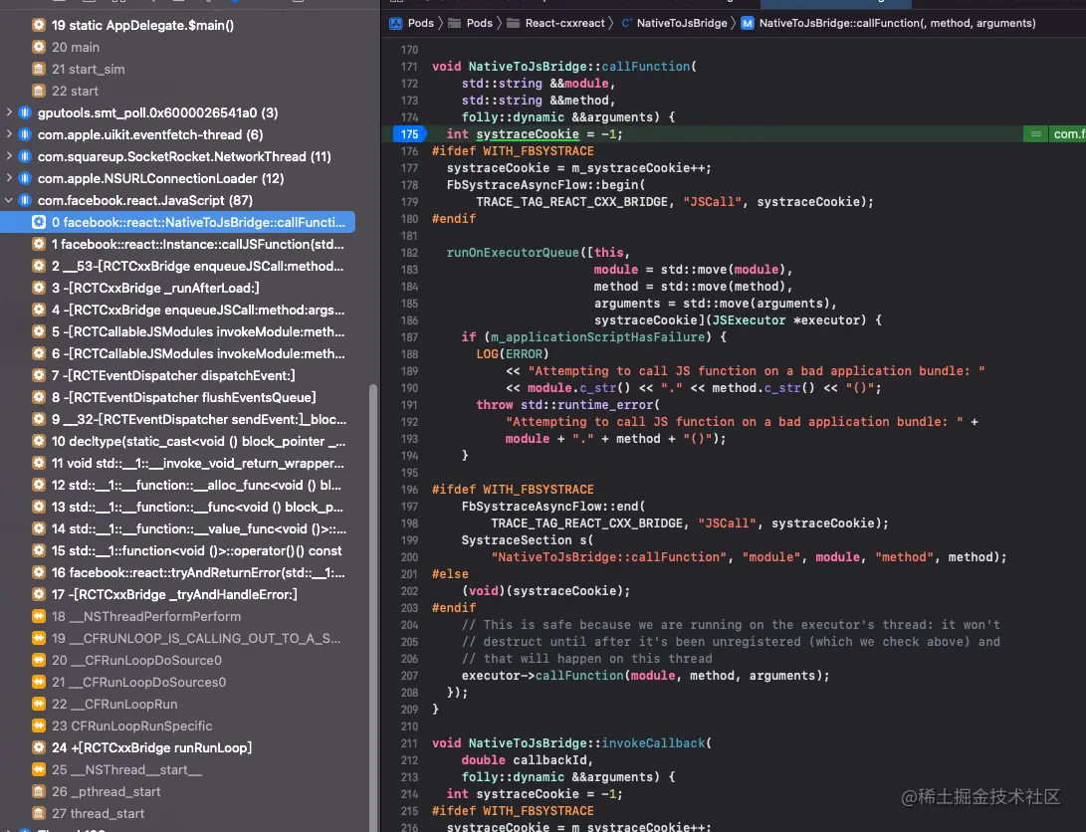Collapse the com.facebook.react.JavaScript (87) thread
1086x832 pixels.
pos(9,200)
